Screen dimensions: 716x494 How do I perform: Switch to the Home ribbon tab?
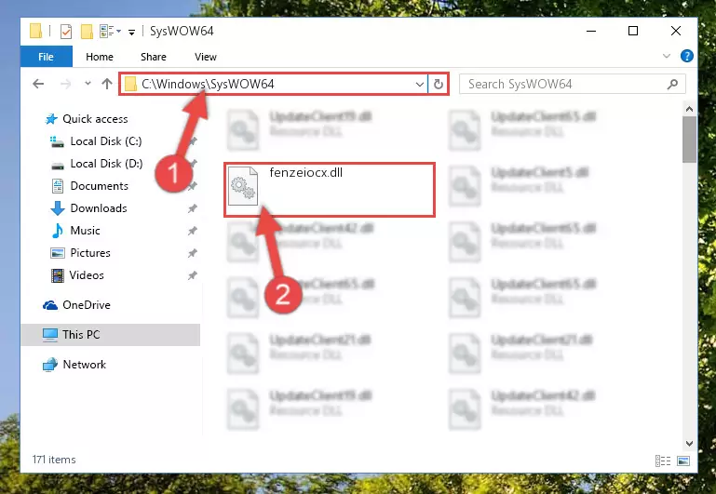pyautogui.click(x=100, y=57)
